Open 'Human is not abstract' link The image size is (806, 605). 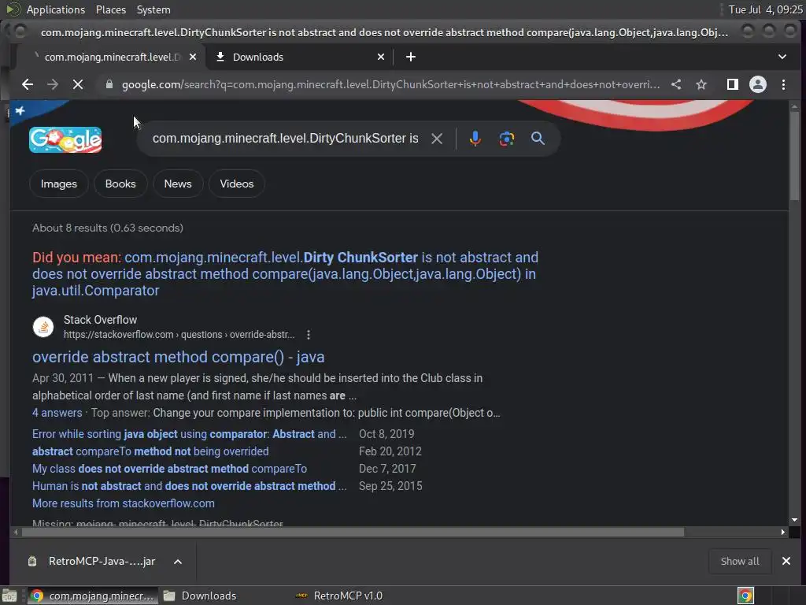(x=189, y=486)
